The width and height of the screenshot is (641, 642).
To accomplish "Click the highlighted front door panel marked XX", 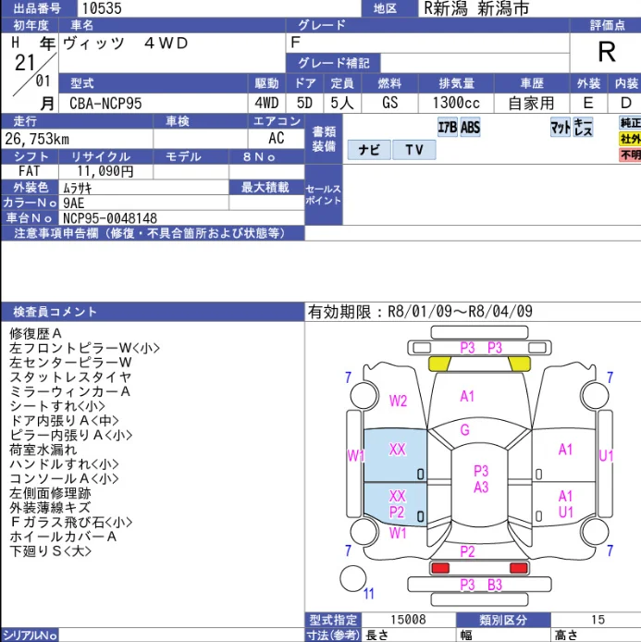I will coord(395,455).
